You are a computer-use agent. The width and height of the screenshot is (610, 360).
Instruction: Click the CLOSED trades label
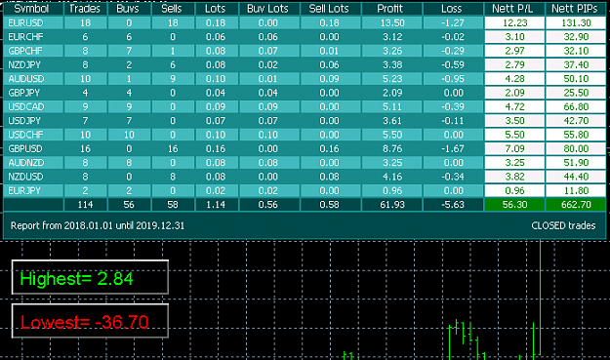(x=563, y=225)
